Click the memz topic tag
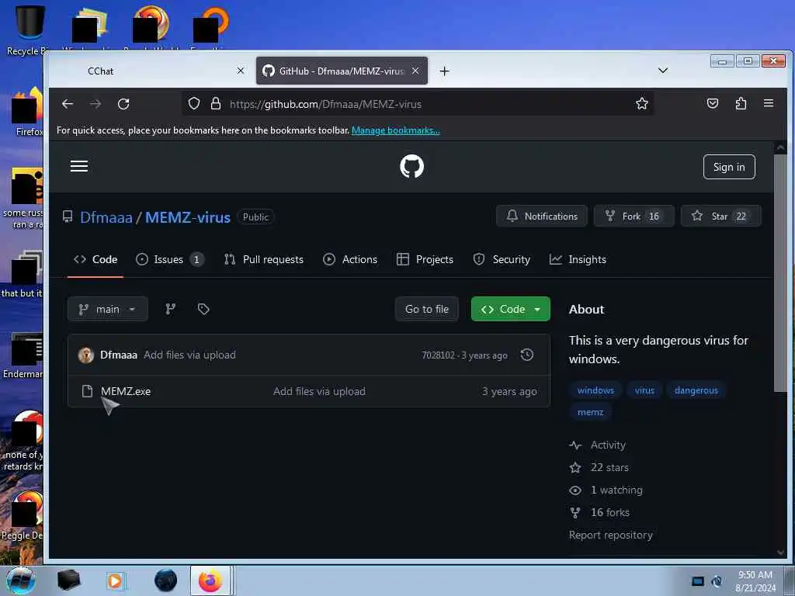 click(x=590, y=412)
